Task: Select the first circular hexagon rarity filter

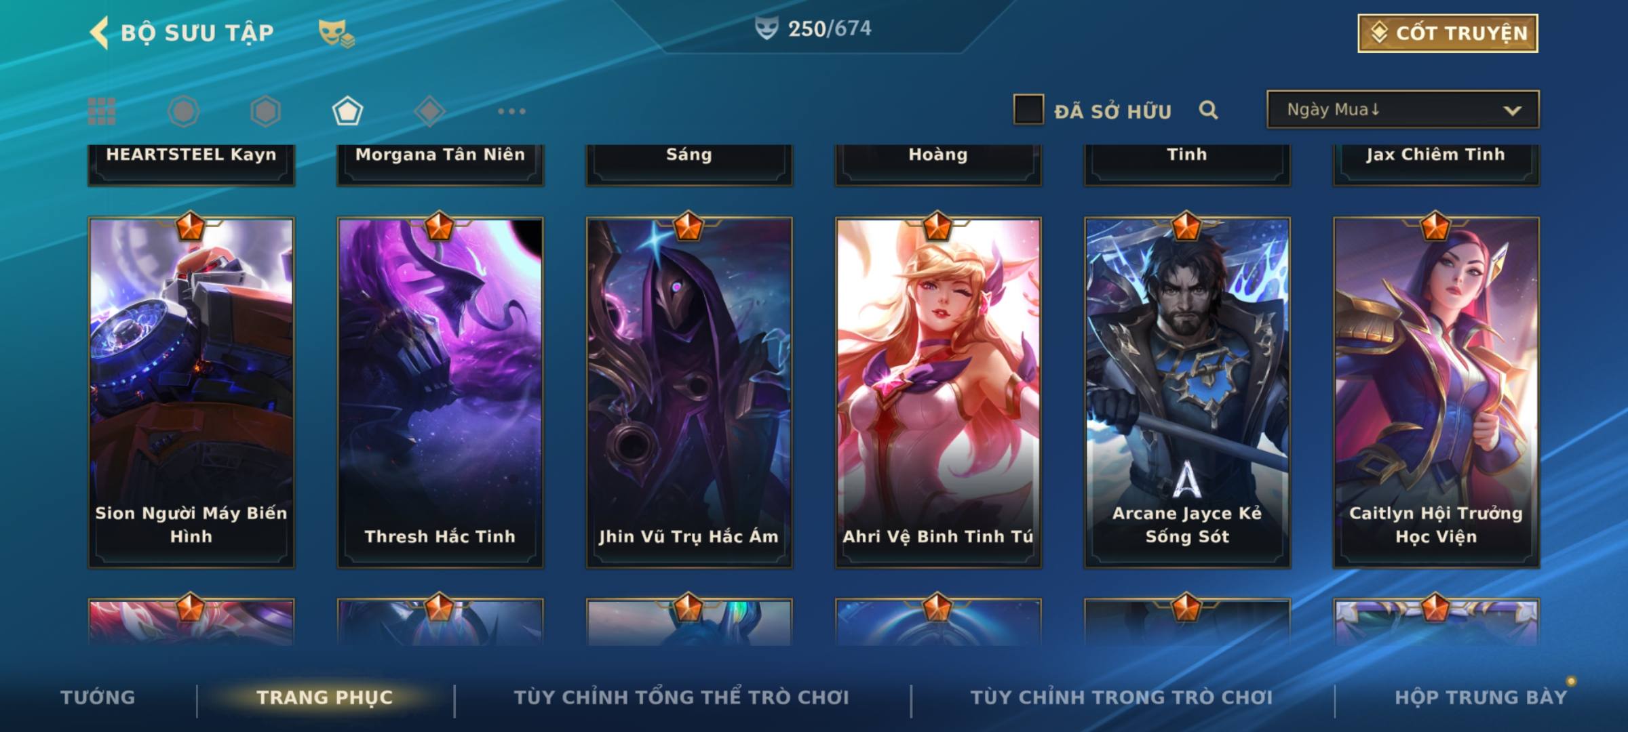Action: 183,111
